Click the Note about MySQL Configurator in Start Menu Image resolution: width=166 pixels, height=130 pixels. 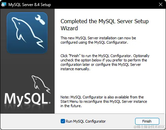(104, 101)
